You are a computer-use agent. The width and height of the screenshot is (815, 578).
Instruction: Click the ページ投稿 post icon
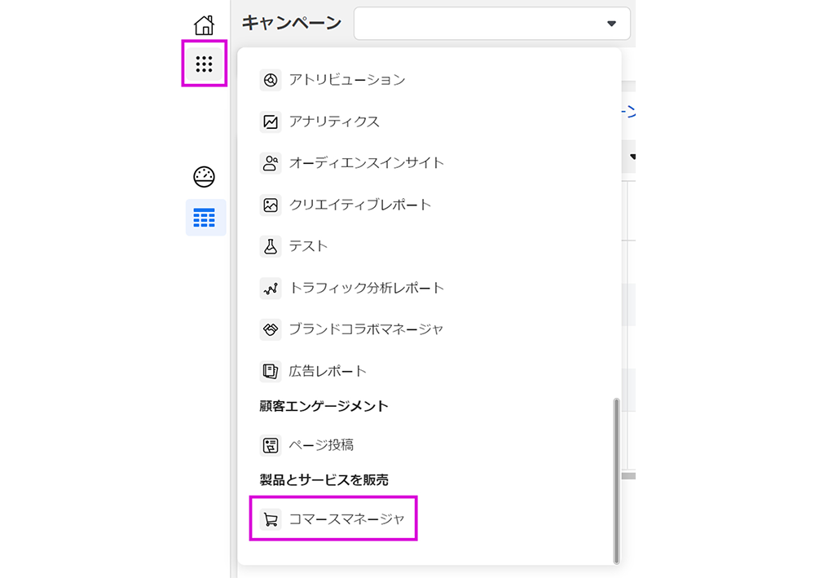click(271, 445)
